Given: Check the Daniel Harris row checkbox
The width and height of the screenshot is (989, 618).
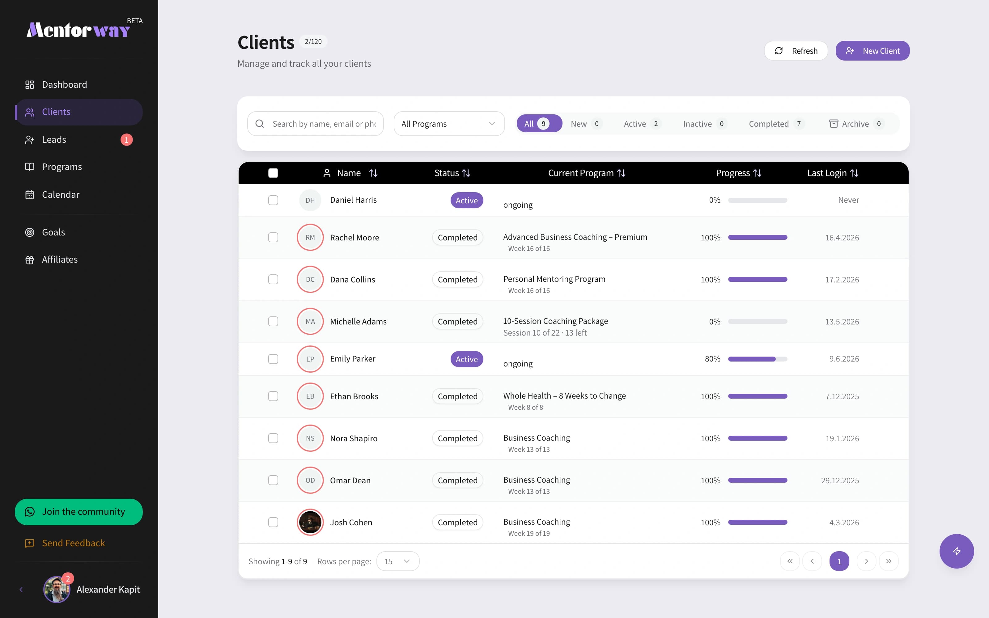Looking at the screenshot, I should 273,200.
